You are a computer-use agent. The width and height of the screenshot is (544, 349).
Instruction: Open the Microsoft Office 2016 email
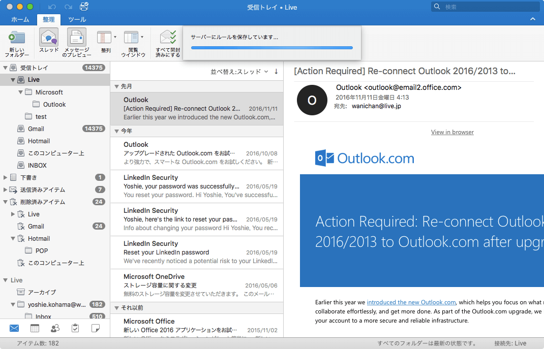197,326
